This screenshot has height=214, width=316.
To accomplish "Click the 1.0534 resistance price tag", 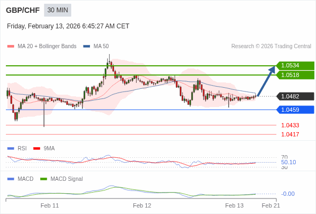I will (x=295, y=65).
